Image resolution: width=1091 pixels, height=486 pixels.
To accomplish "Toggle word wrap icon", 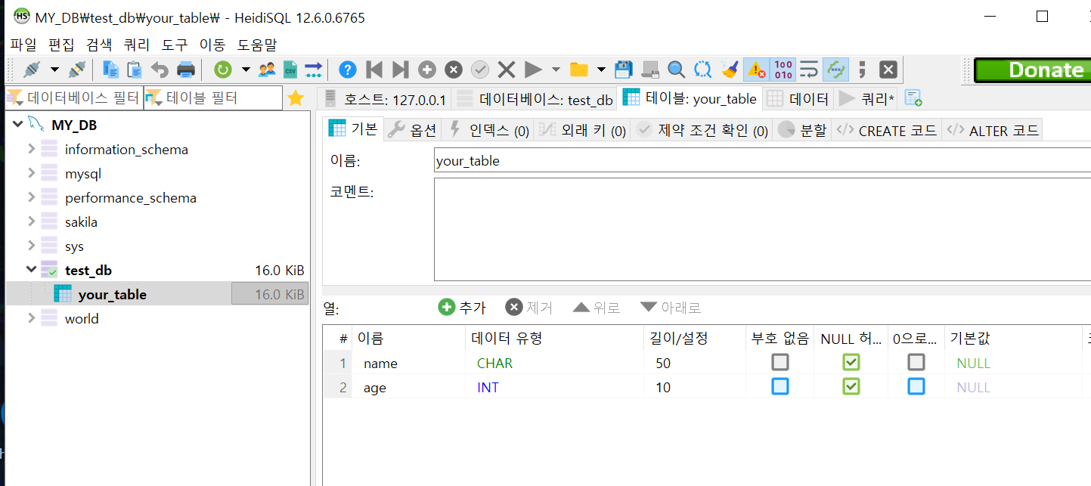I will [x=809, y=70].
